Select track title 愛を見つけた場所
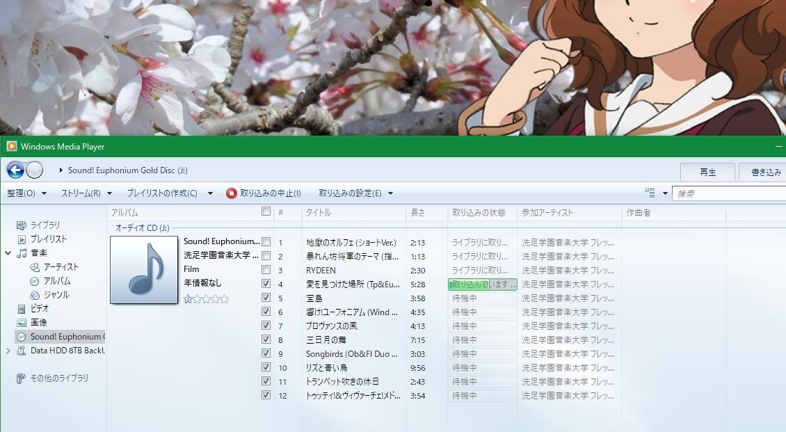The image size is (786, 432). 353,284
